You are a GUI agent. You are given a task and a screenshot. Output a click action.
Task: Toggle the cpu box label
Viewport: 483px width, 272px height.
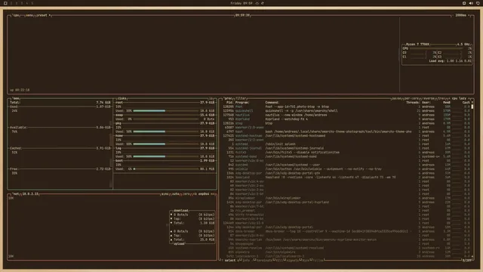tap(16, 15)
